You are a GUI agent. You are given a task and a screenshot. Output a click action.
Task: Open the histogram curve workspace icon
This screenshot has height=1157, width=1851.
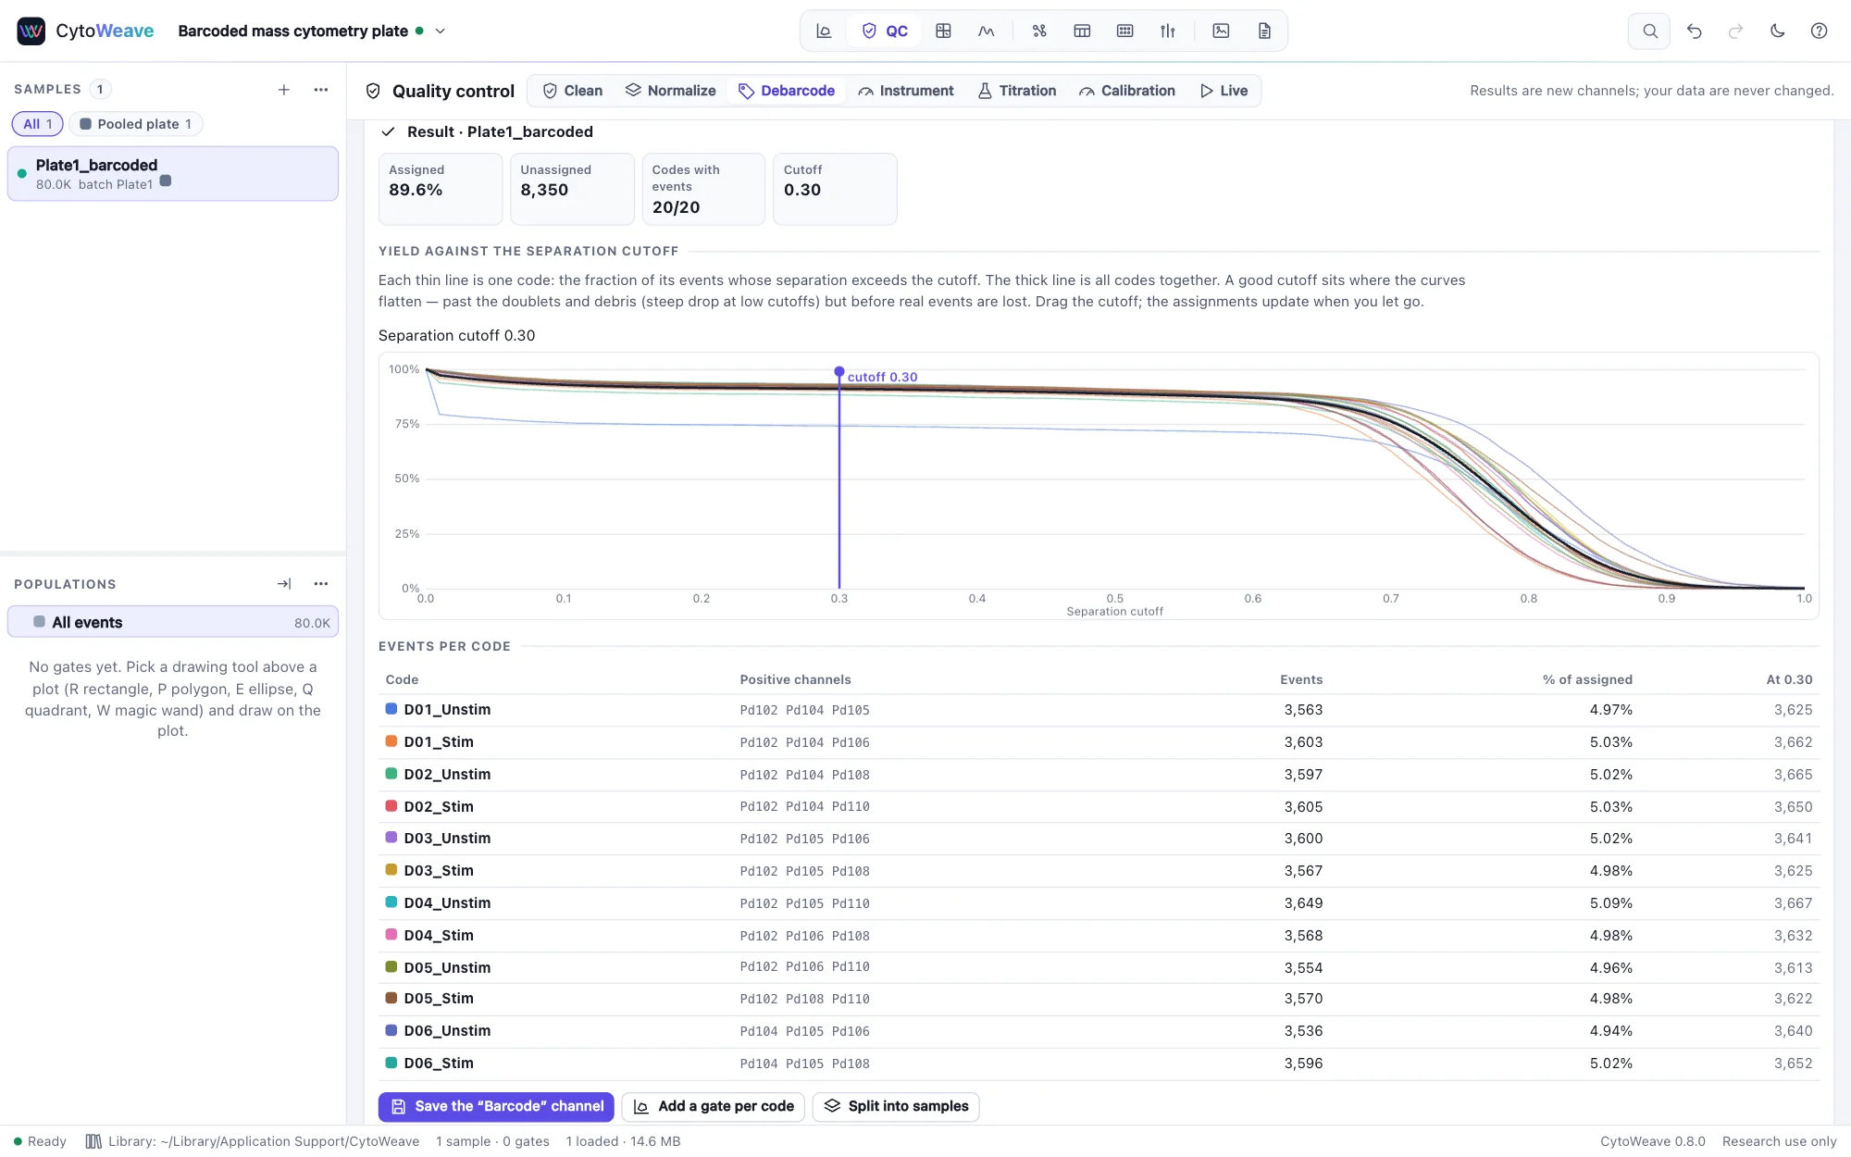tap(987, 31)
